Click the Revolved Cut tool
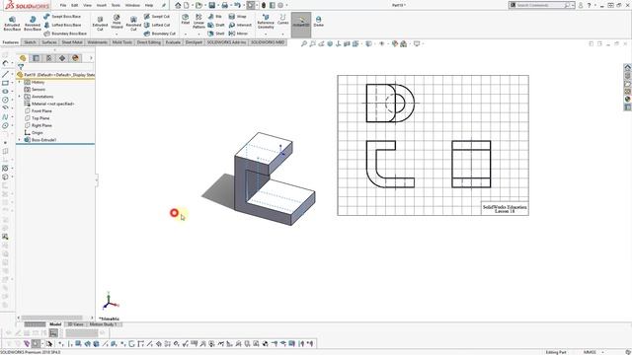The image size is (632, 355). [x=133, y=24]
